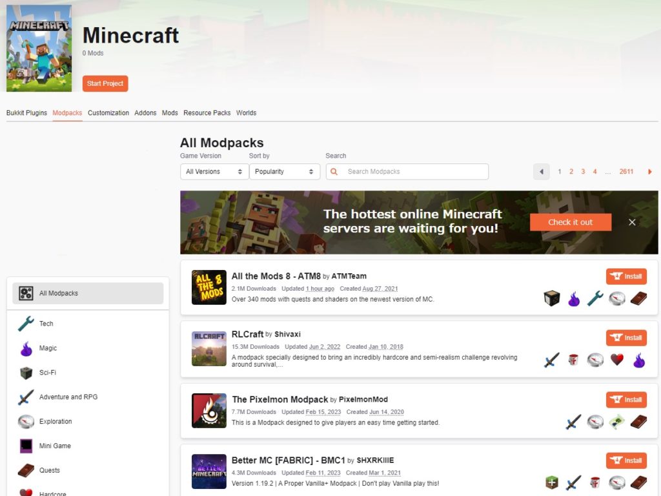The width and height of the screenshot is (661, 496).
Task: Go to page 4 of modpacks
Action: coord(595,172)
